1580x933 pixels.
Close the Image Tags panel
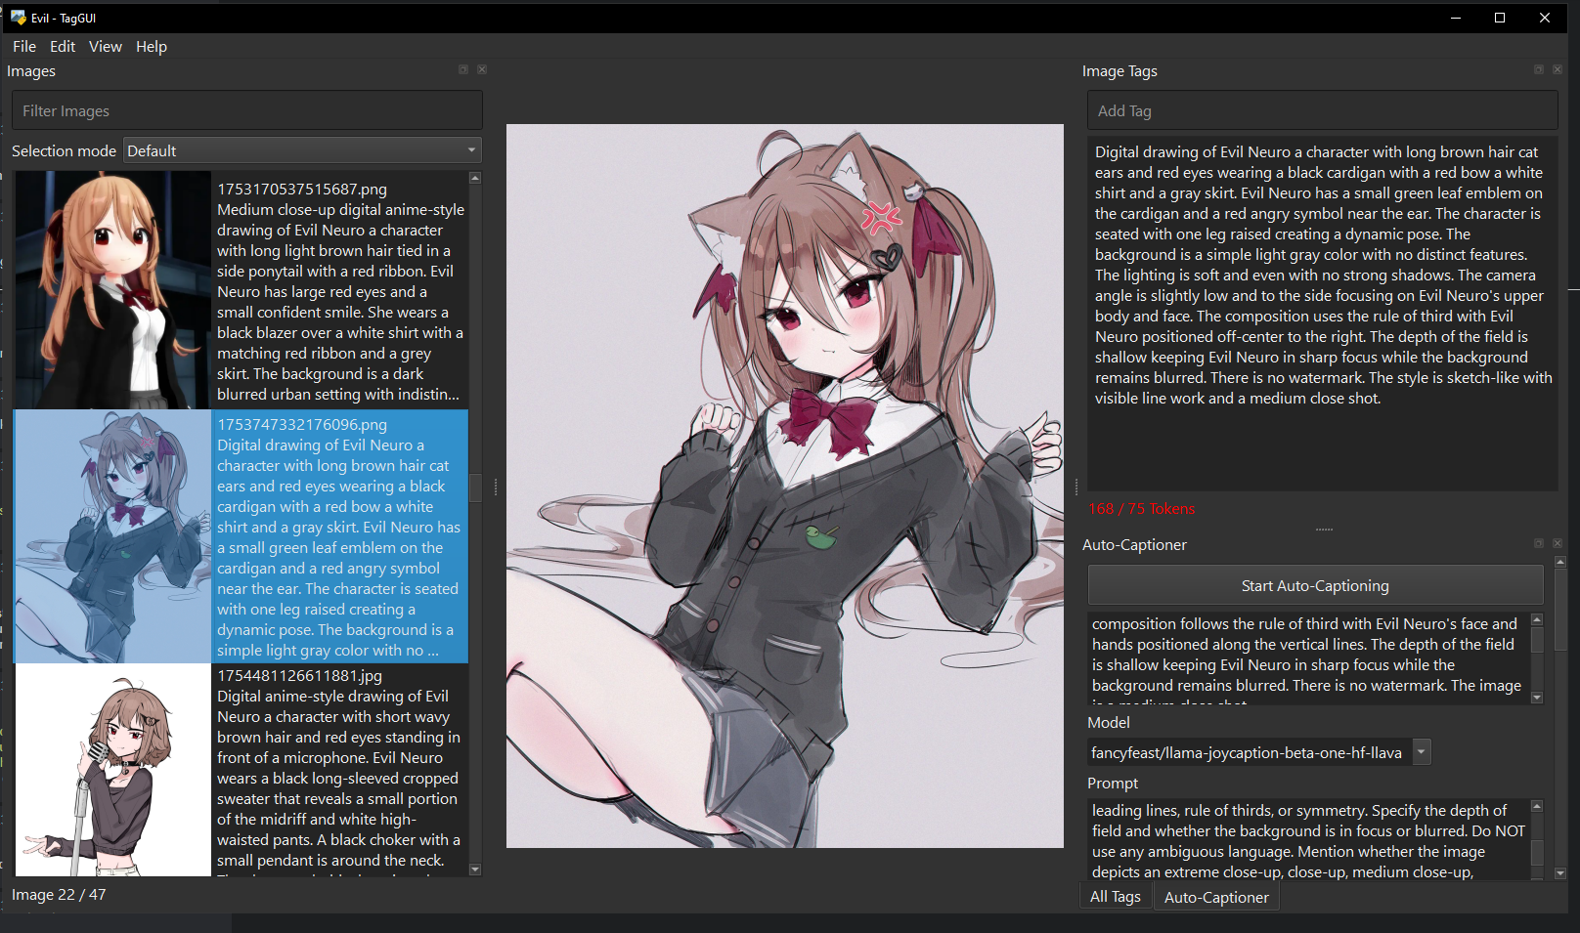pos(1558,69)
